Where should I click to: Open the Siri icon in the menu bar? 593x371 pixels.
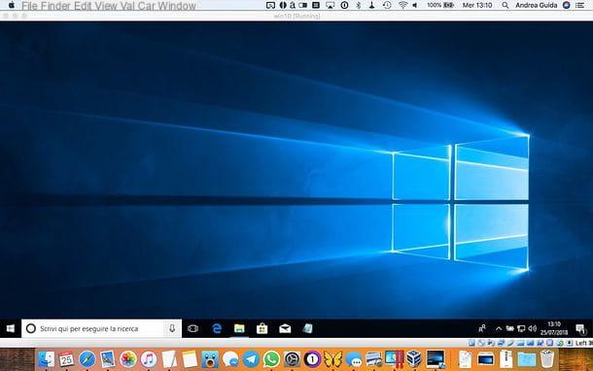tap(566, 5)
